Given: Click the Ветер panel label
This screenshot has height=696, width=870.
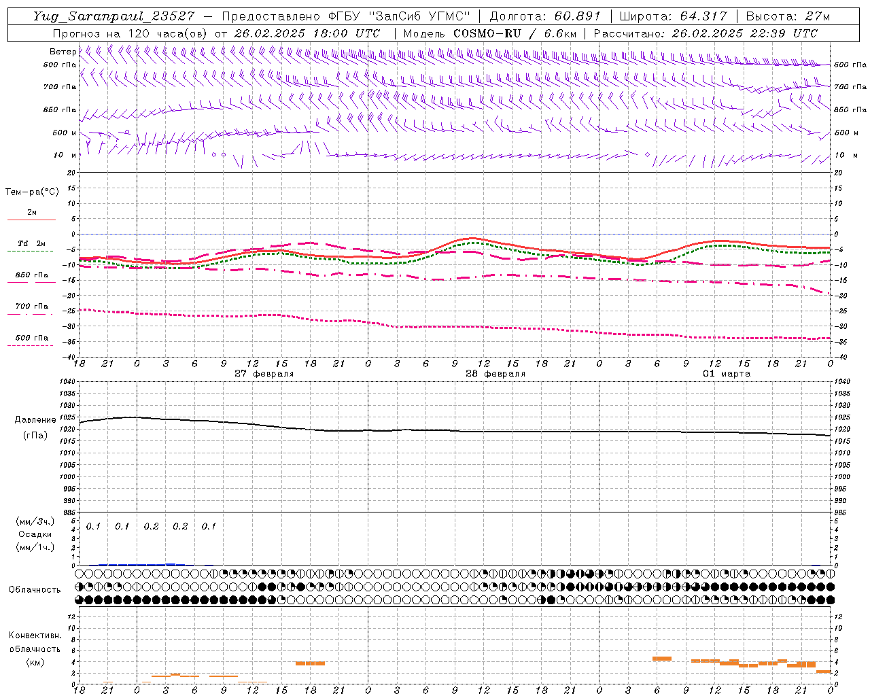Looking at the screenshot, I should pyautogui.click(x=63, y=52).
